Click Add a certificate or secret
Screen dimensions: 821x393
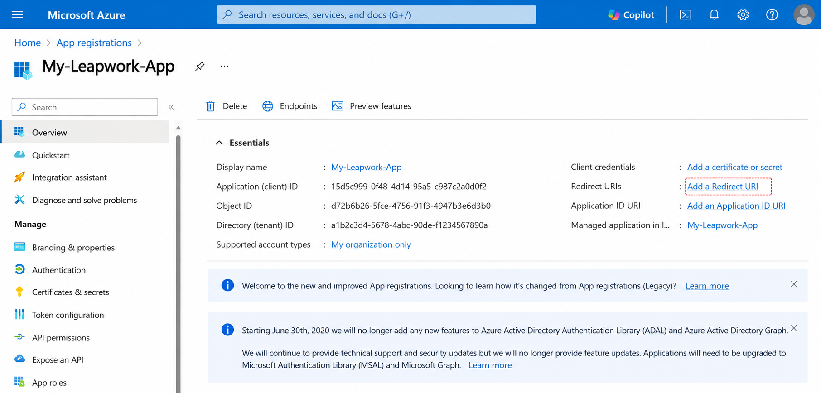[735, 167]
